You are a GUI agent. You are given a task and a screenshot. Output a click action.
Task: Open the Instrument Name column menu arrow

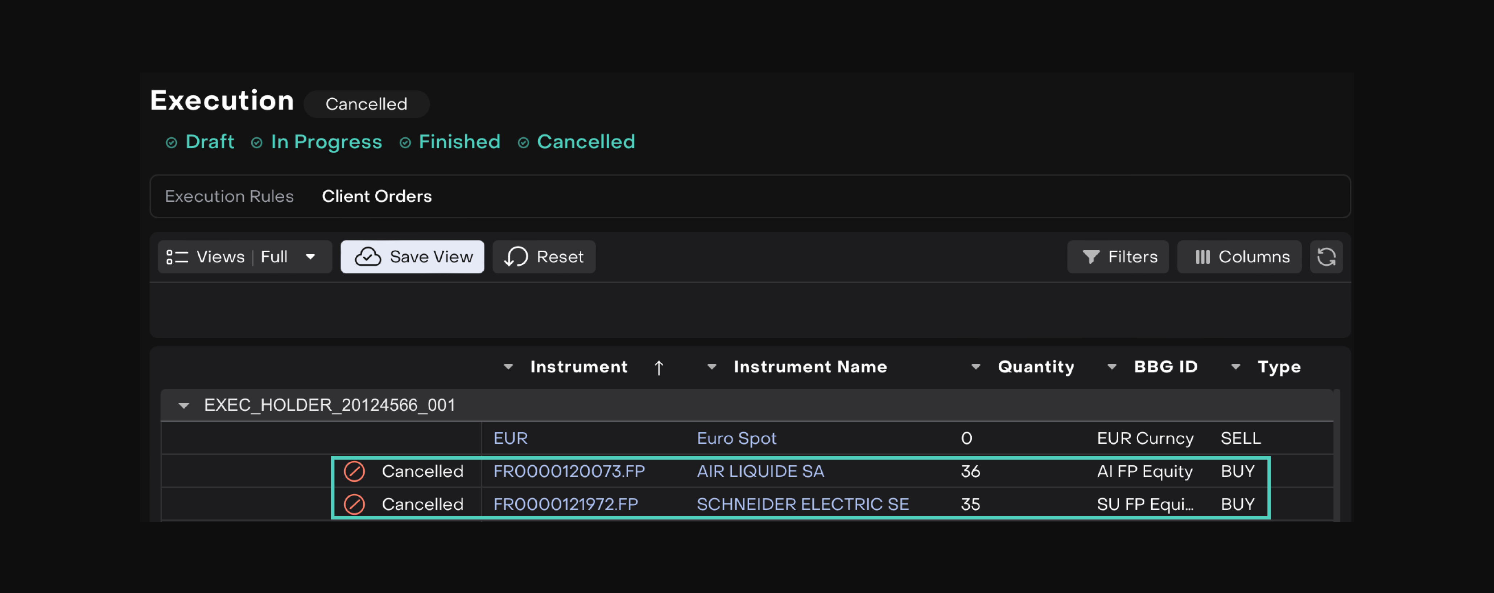coord(711,367)
